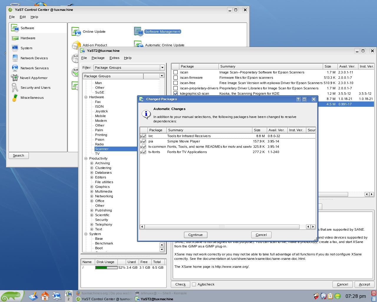Screen dimensions: 377x302
Task: Open the Package menu in YaST2 window
Action: tap(98, 58)
